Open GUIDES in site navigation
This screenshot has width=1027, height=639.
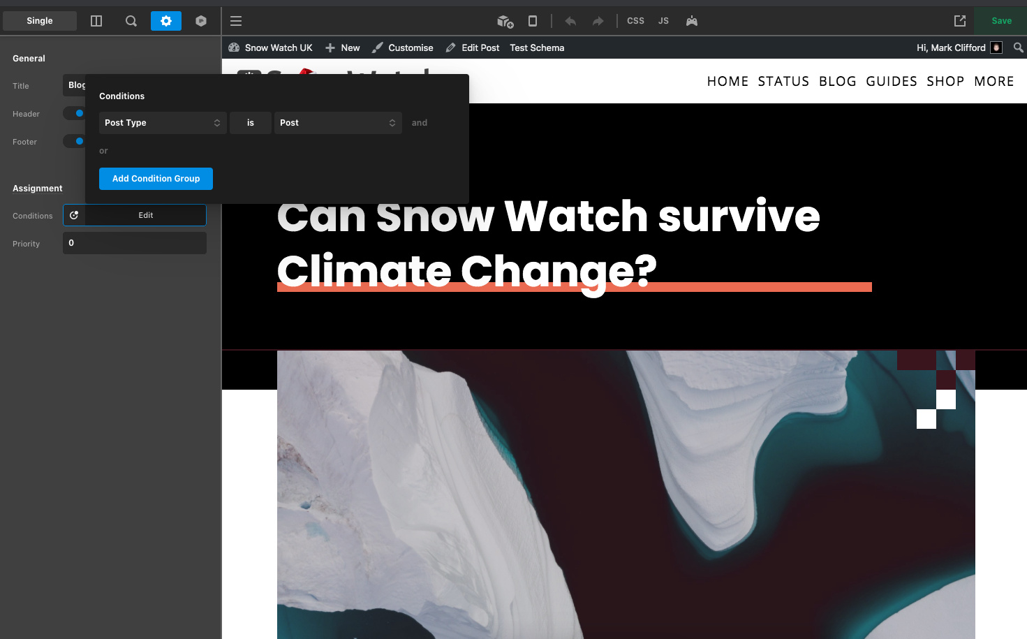(892, 82)
